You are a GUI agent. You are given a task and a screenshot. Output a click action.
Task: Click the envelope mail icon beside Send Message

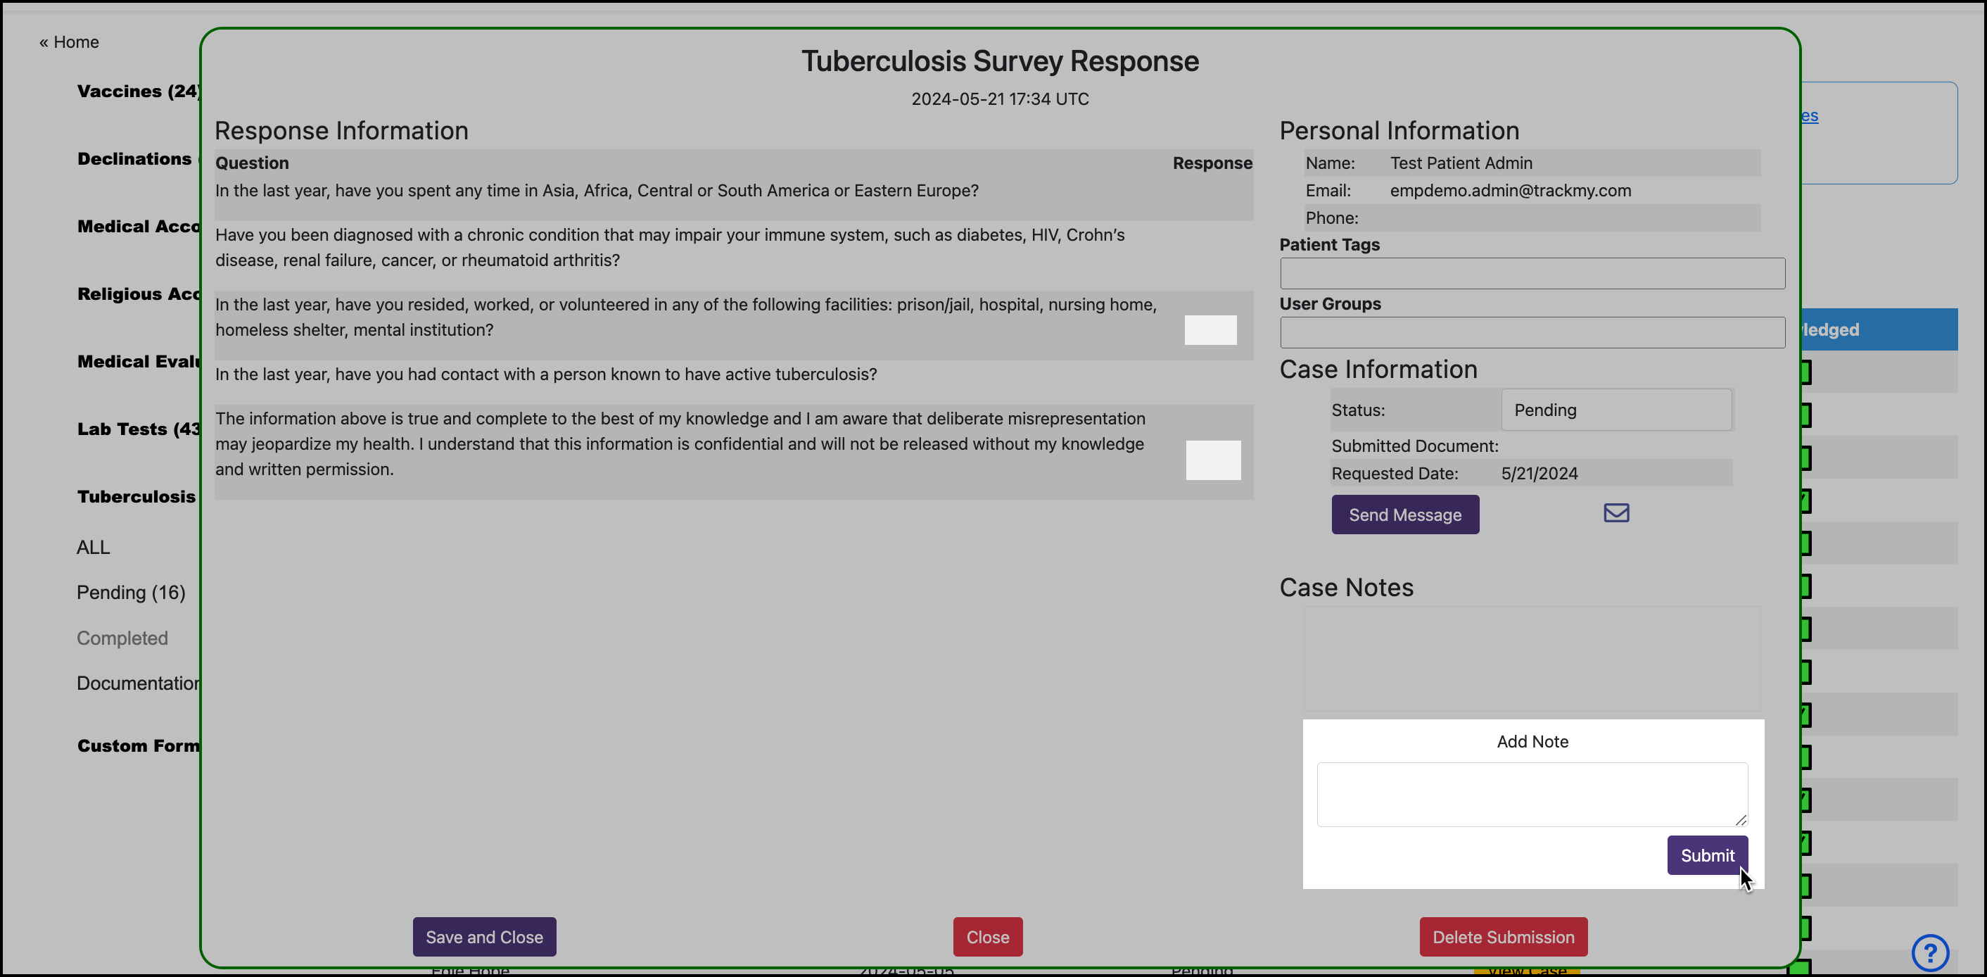(x=1616, y=512)
